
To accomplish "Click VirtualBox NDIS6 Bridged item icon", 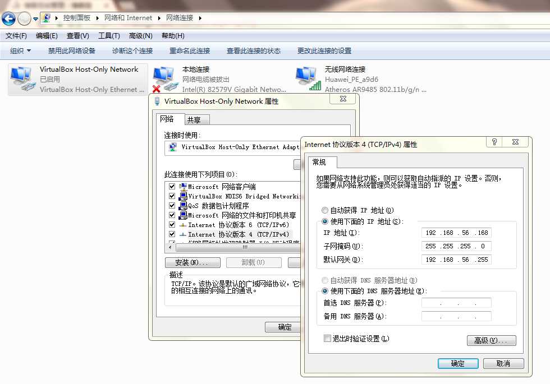I will coord(183,196).
